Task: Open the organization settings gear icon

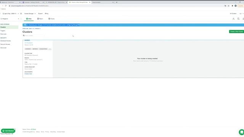Action: pos(21,14)
